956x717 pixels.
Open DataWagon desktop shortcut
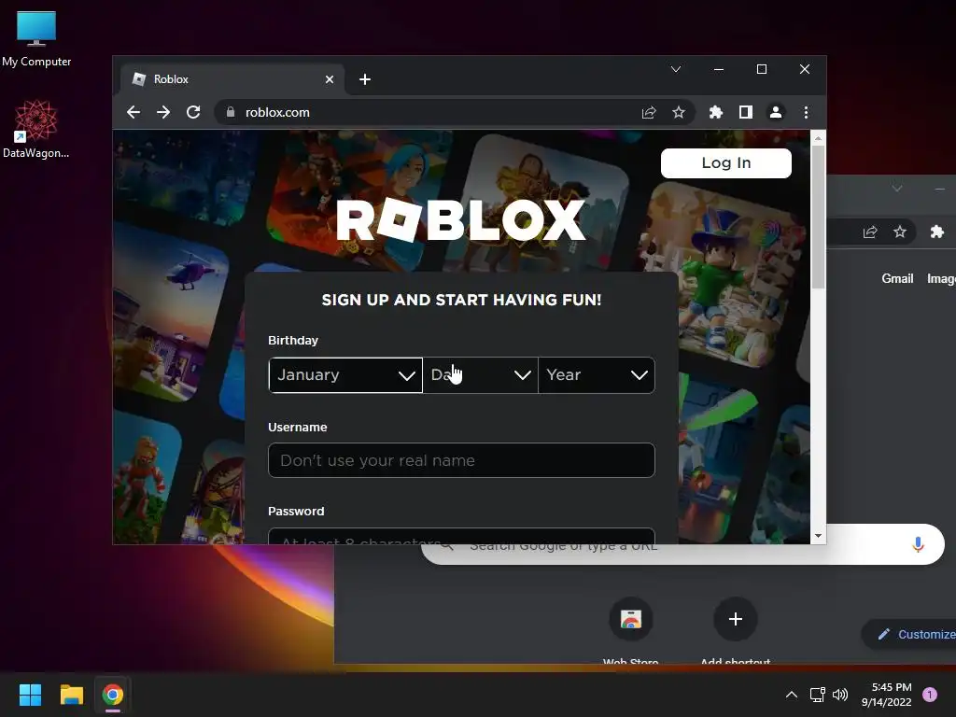(36, 129)
